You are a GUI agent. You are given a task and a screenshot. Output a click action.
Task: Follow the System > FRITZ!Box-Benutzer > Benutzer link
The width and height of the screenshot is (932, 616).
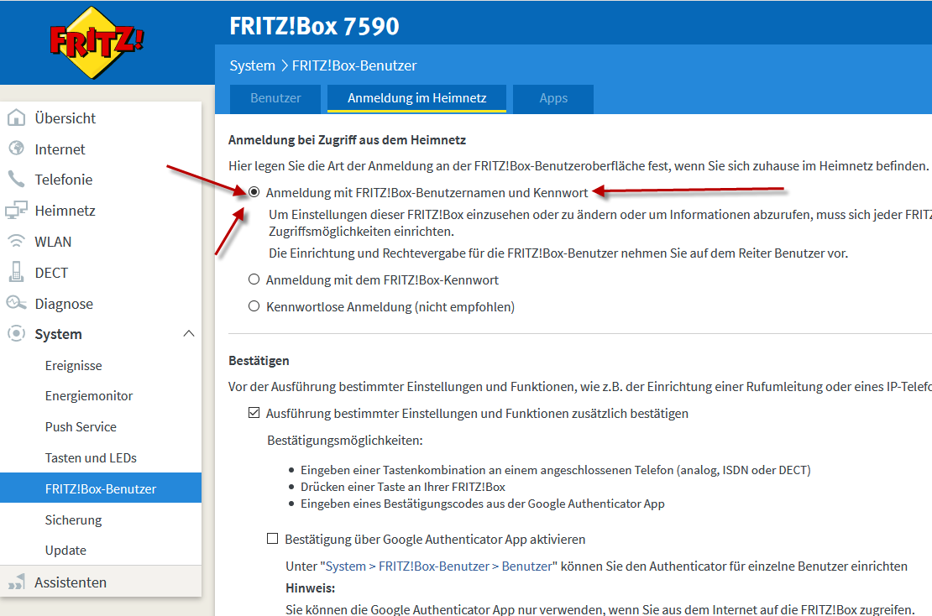tap(438, 566)
